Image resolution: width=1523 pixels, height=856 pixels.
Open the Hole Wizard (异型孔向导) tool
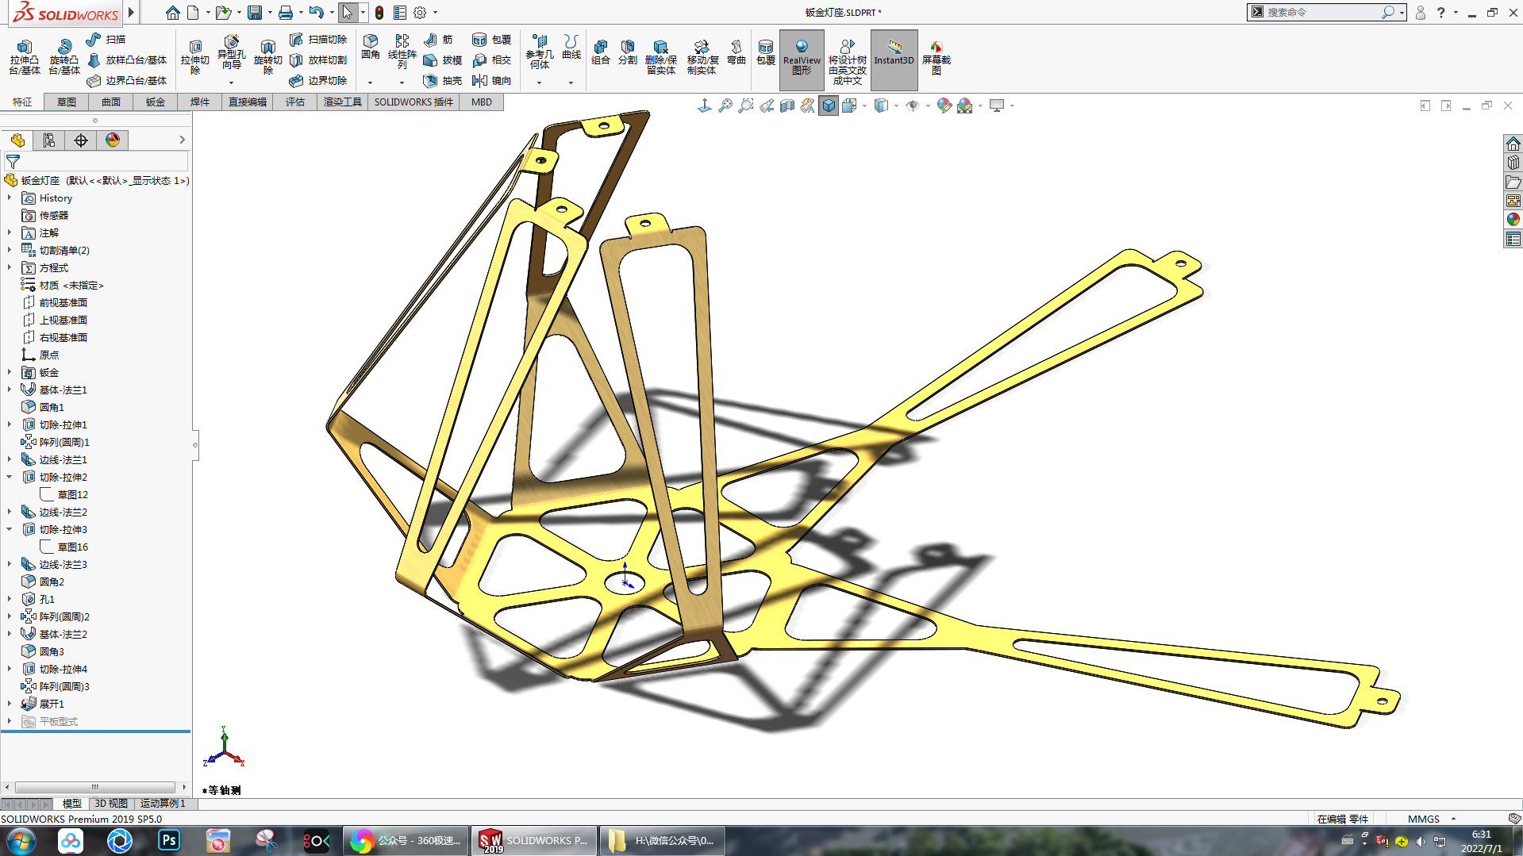tap(231, 52)
